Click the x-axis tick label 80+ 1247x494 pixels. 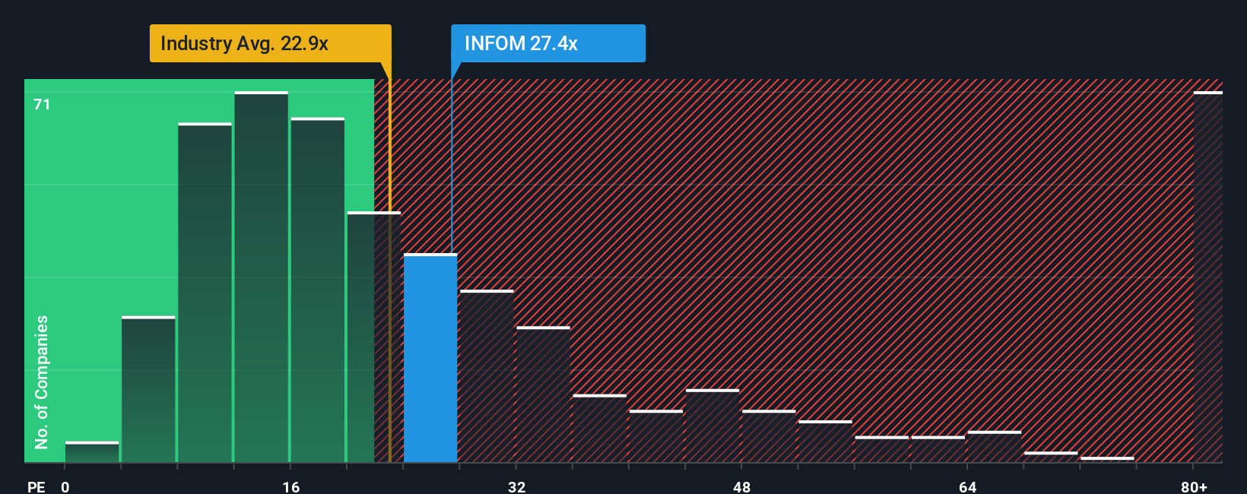(x=1194, y=486)
